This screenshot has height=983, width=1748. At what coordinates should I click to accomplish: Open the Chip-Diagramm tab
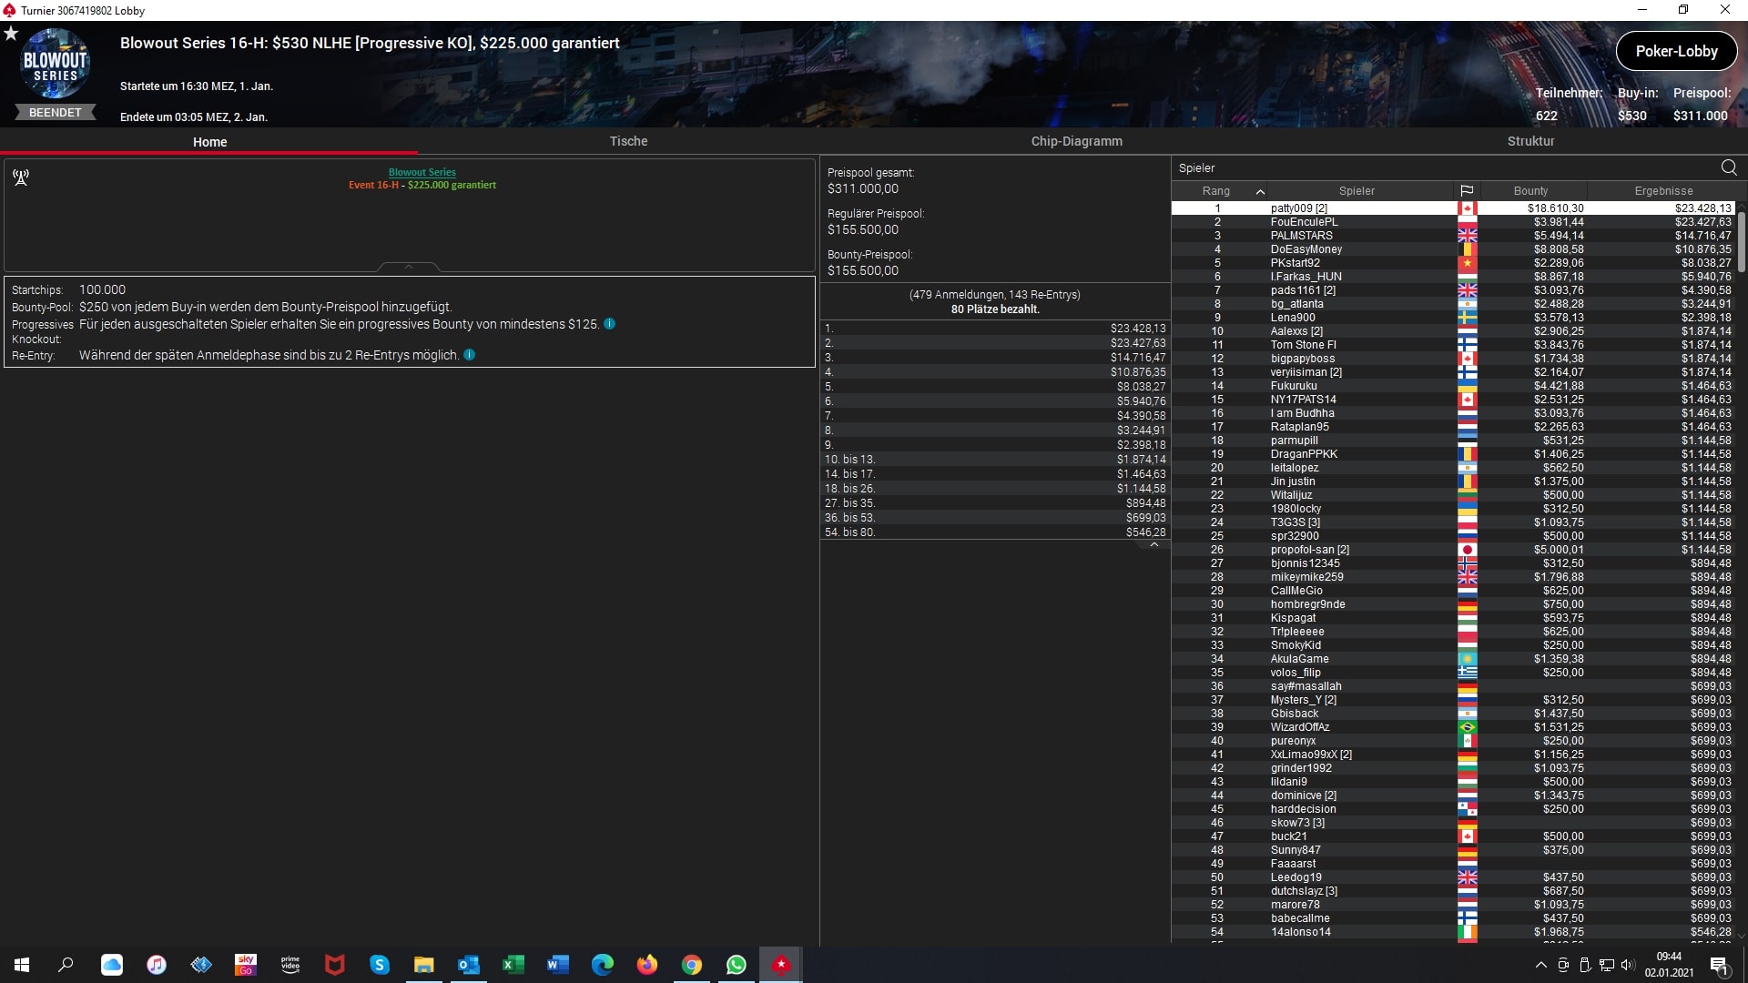[1076, 141]
